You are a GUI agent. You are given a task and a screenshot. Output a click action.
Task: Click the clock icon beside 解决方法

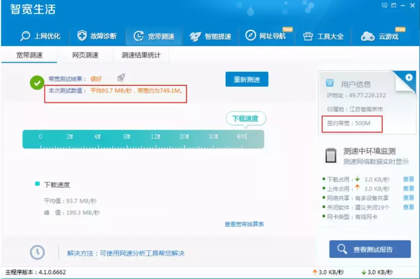coord(37,252)
